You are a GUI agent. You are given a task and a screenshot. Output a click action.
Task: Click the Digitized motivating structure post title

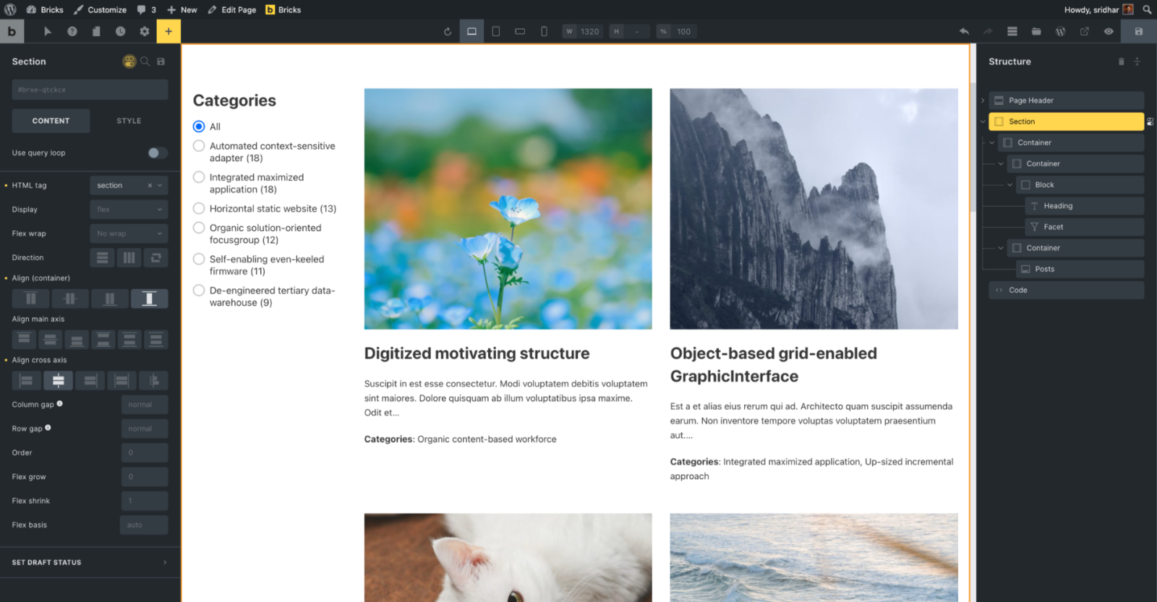pyautogui.click(x=477, y=353)
